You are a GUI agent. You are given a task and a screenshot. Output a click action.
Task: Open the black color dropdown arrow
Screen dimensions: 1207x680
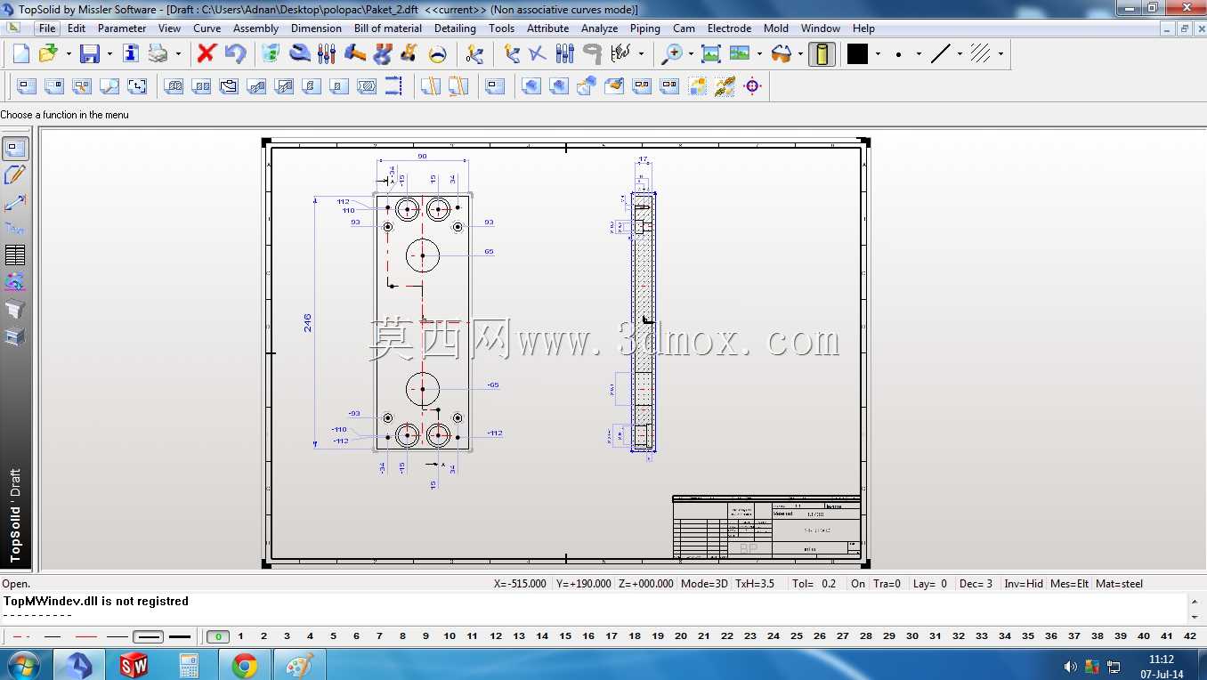(878, 54)
